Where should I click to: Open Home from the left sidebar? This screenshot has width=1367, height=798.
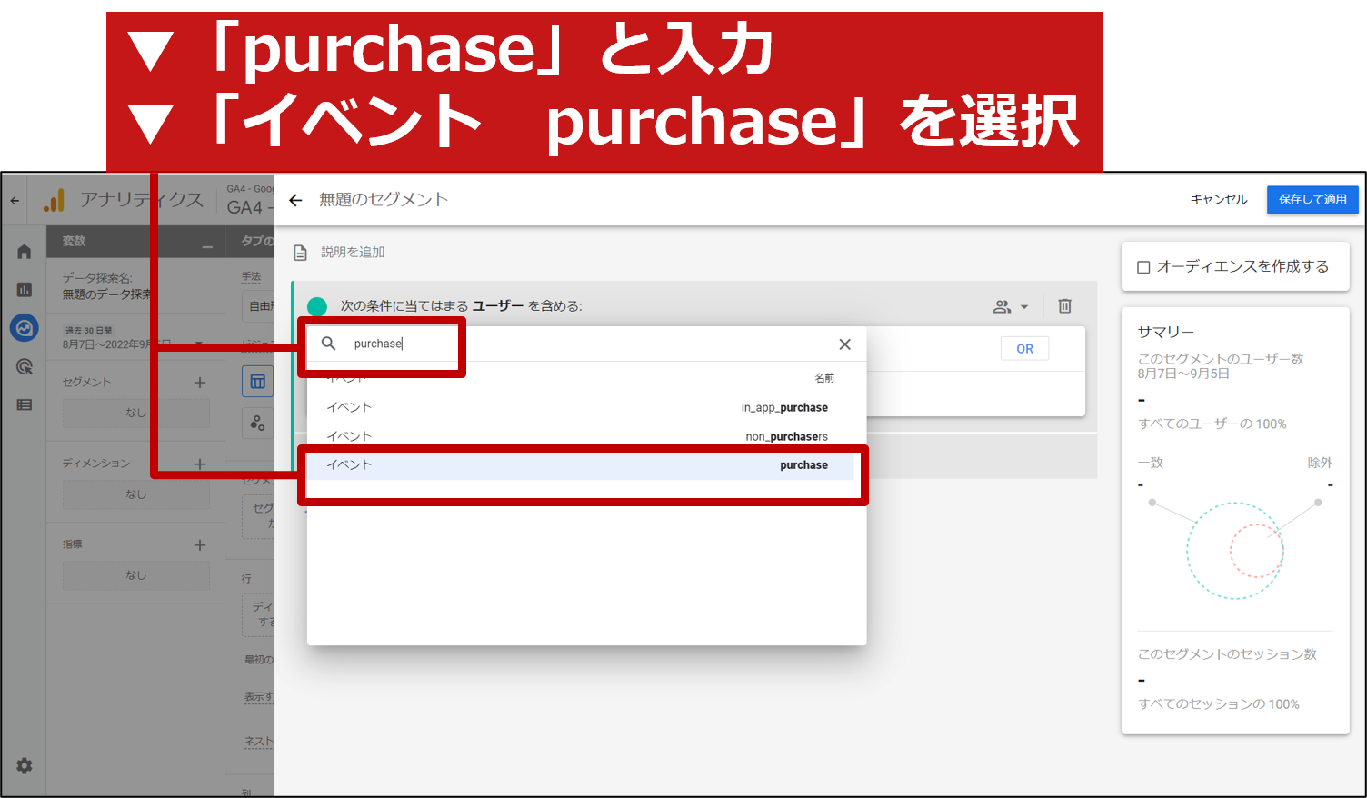coord(25,252)
